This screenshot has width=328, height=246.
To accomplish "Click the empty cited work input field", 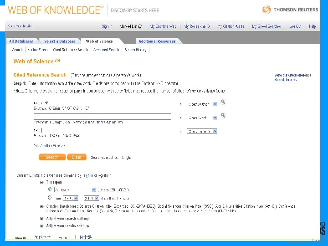I will [102, 117].
